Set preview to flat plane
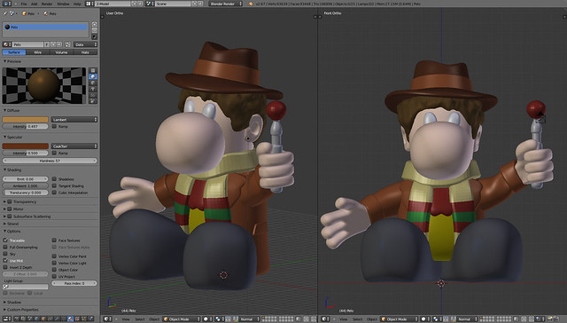The width and height of the screenshot is (567, 323). tap(93, 70)
